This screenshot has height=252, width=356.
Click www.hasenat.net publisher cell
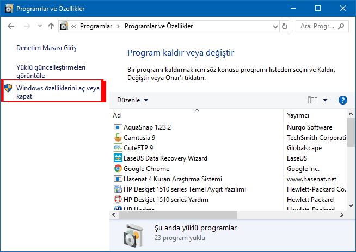(311, 179)
